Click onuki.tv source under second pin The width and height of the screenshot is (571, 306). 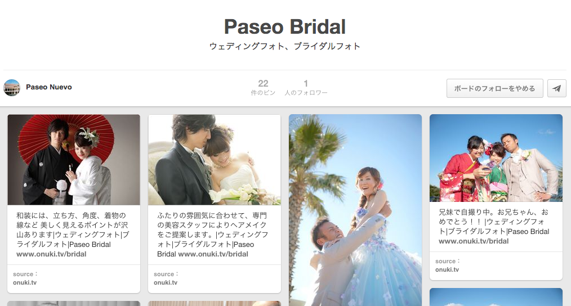tap(166, 282)
